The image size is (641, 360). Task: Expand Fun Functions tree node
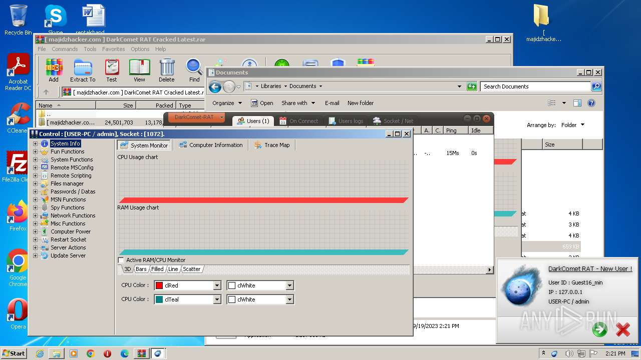pyautogui.click(x=36, y=151)
